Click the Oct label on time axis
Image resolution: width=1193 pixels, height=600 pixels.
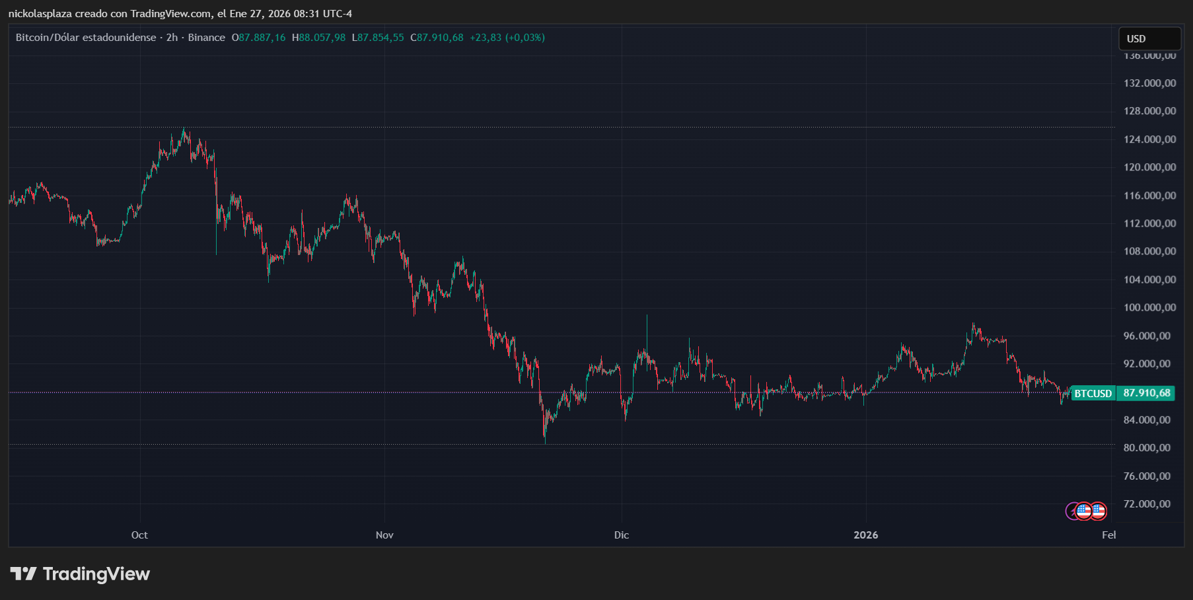[x=139, y=535]
